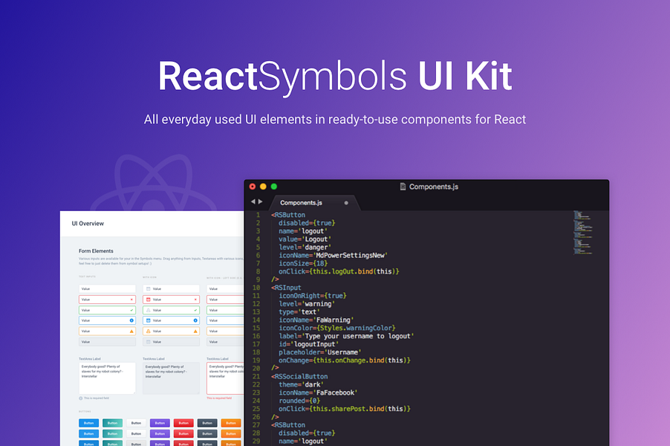The width and height of the screenshot is (670, 446).
Task: Click the green checkmark in the Text Inputs success field
Action: 131,310
